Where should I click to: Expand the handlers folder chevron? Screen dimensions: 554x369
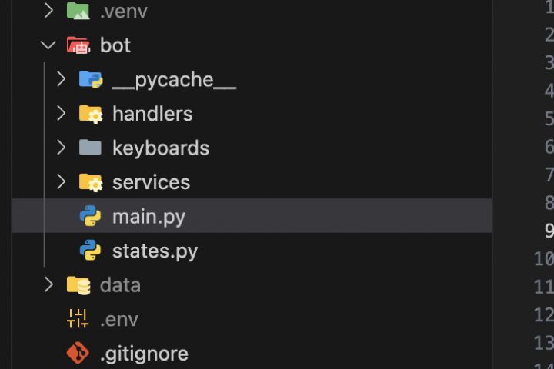point(62,114)
